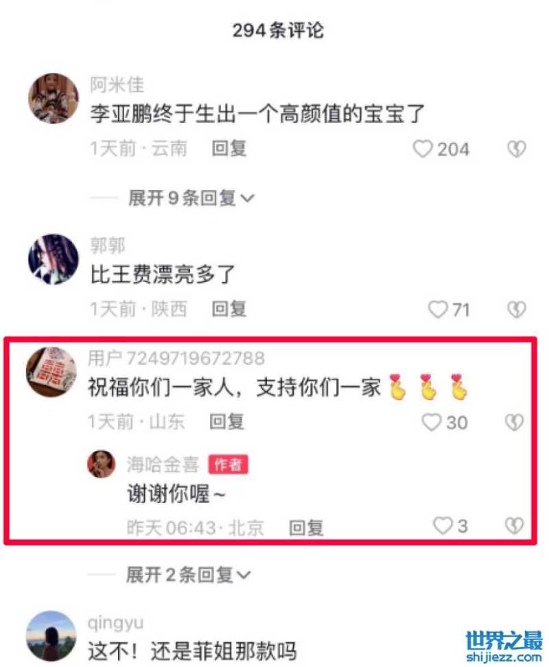Tap the 作者 author badge
549x667 pixels.
tap(228, 464)
